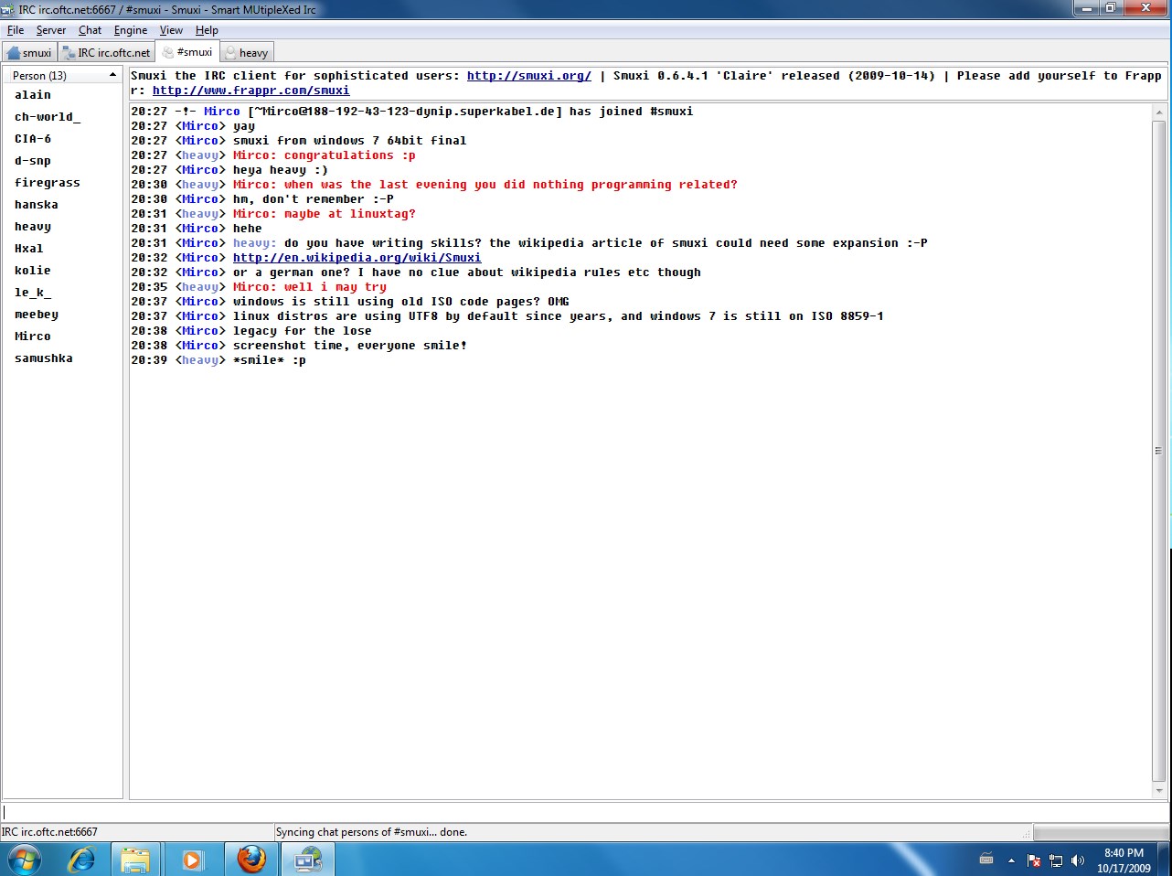This screenshot has width=1172, height=876.
Task: Select user kolie in the person list
Action: tap(33, 271)
